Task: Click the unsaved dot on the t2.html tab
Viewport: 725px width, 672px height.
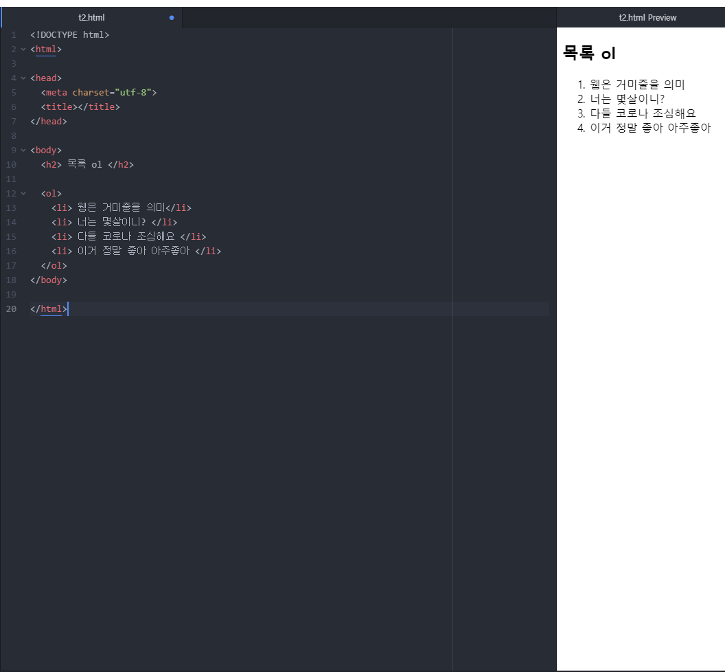Action: (x=172, y=18)
